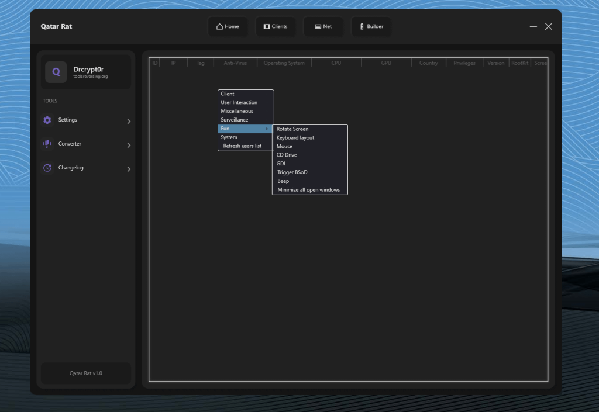Choose User Interaction in context menu
Viewport: 599px width, 412px height.
pyautogui.click(x=239, y=102)
